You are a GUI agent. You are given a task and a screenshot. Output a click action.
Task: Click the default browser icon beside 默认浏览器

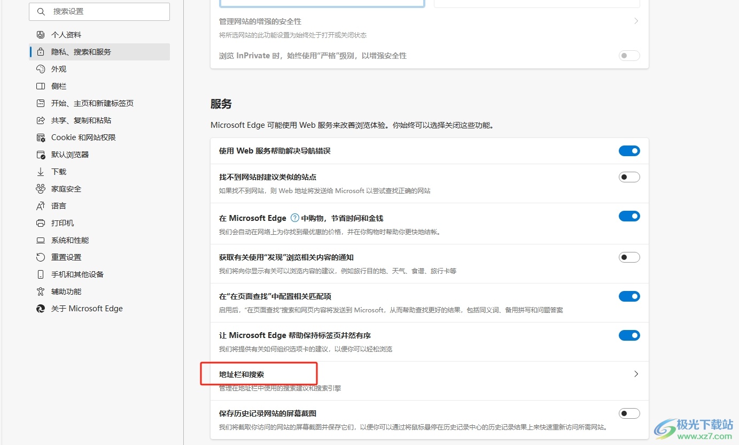click(x=41, y=155)
